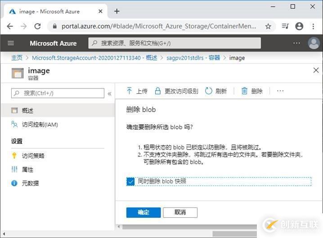Open the browser media control icon
The width and height of the screenshot is (323, 238).
click(285, 26)
